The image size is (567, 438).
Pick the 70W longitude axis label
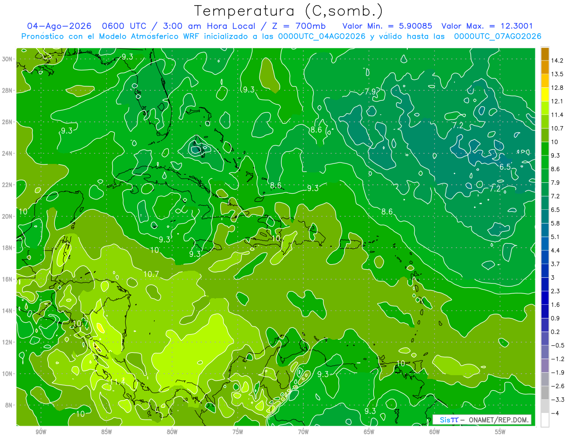303,431
